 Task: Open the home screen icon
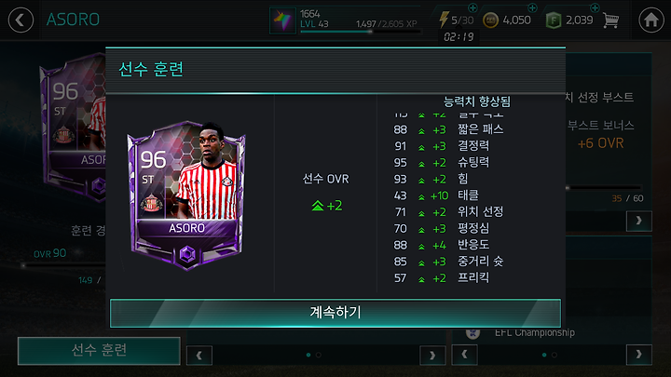pyautogui.click(x=651, y=20)
